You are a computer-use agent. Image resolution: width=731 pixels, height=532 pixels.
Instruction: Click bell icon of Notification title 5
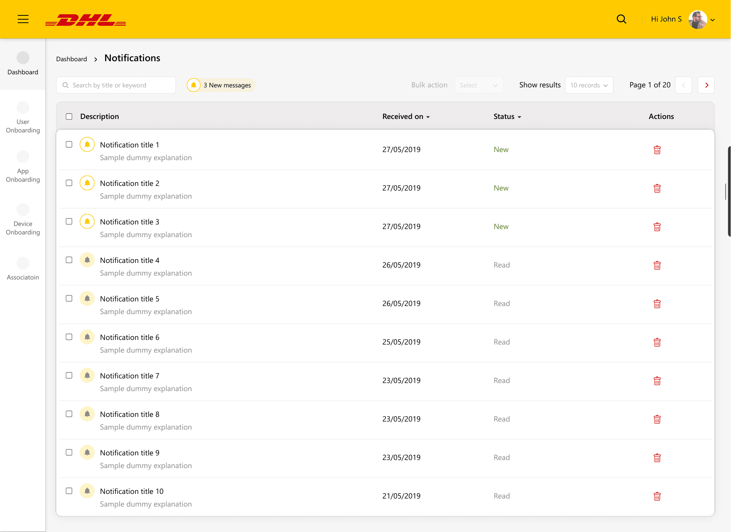tap(87, 298)
